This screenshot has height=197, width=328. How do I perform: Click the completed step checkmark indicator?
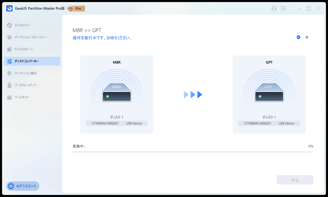click(298, 37)
